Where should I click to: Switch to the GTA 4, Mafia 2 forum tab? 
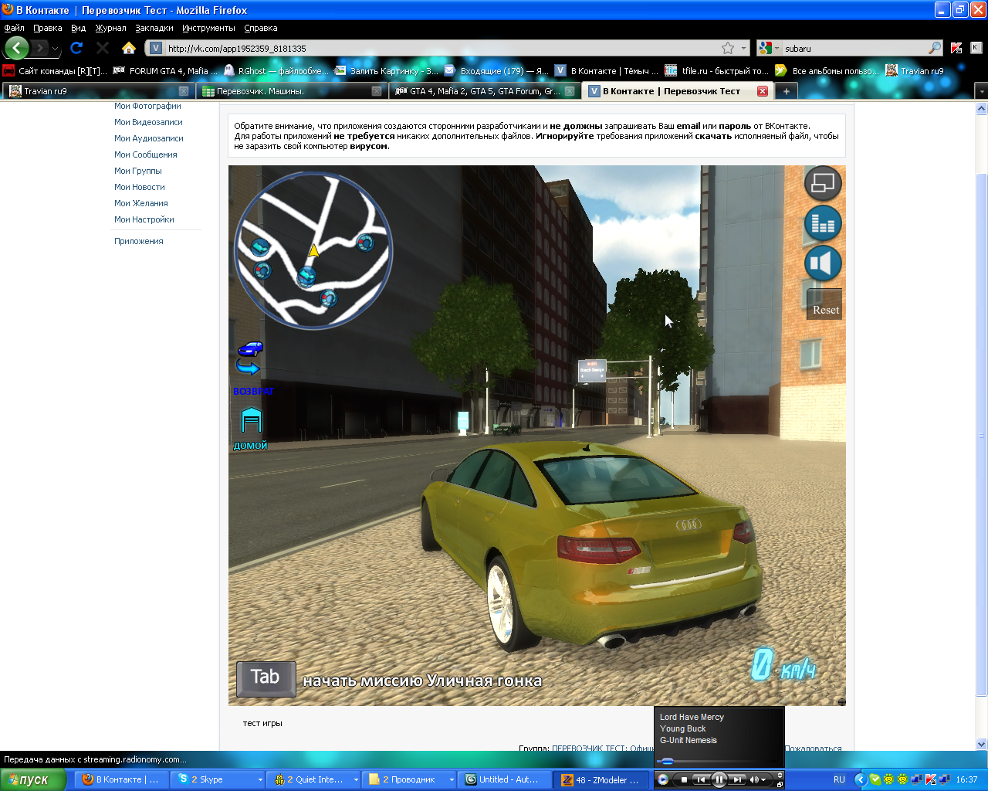click(484, 91)
